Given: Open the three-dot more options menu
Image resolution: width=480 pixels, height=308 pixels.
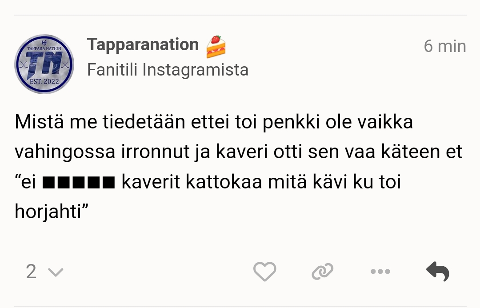Looking at the screenshot, I should coord(380,271).
